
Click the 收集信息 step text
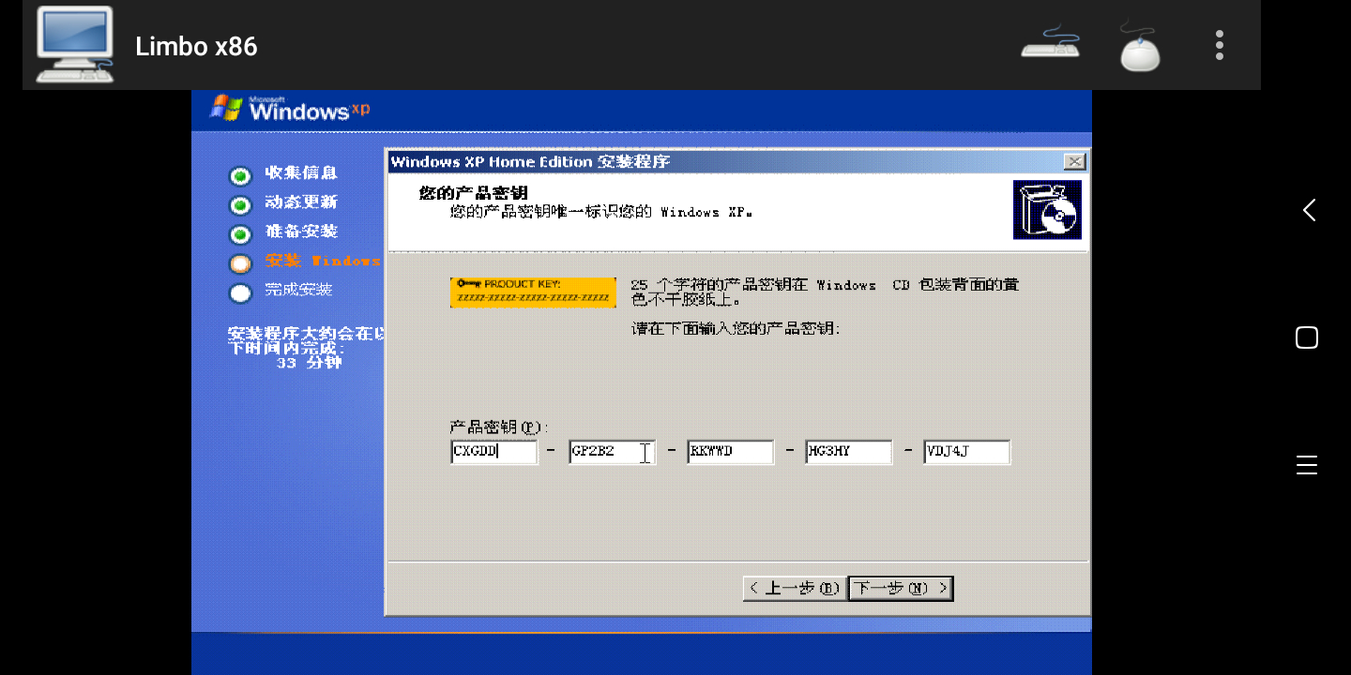[x=300, y=172]
